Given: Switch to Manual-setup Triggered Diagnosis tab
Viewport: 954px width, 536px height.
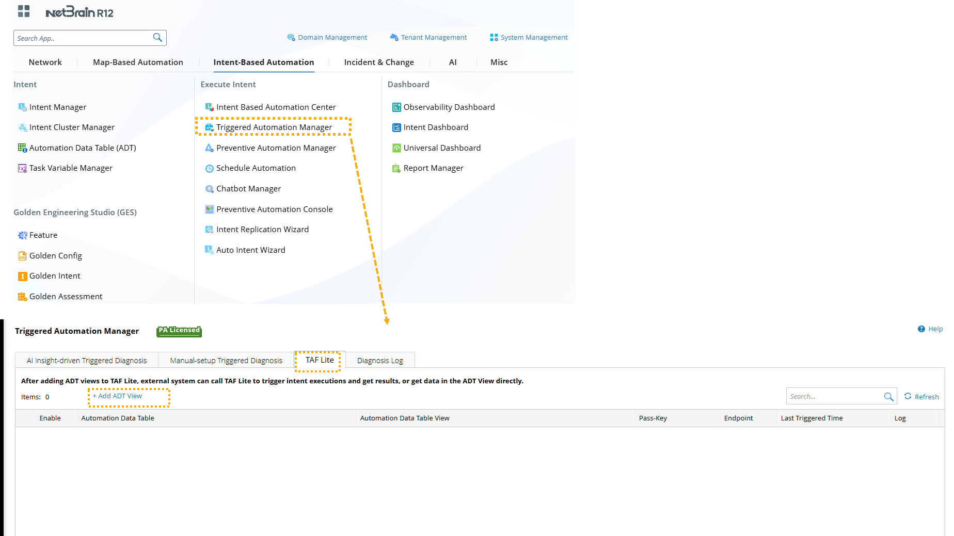Looking at the screenshot, I should pos(226,361).
